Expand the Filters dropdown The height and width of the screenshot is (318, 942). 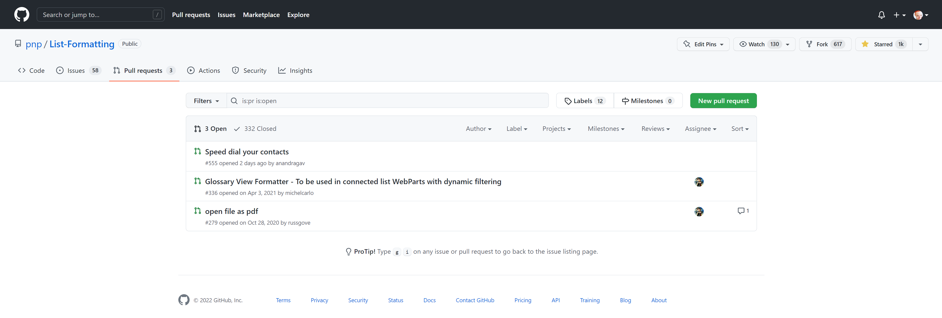click(206, 101)
